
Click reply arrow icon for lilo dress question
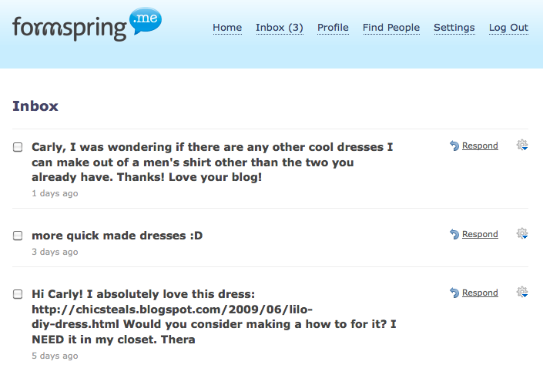[454, 293]
